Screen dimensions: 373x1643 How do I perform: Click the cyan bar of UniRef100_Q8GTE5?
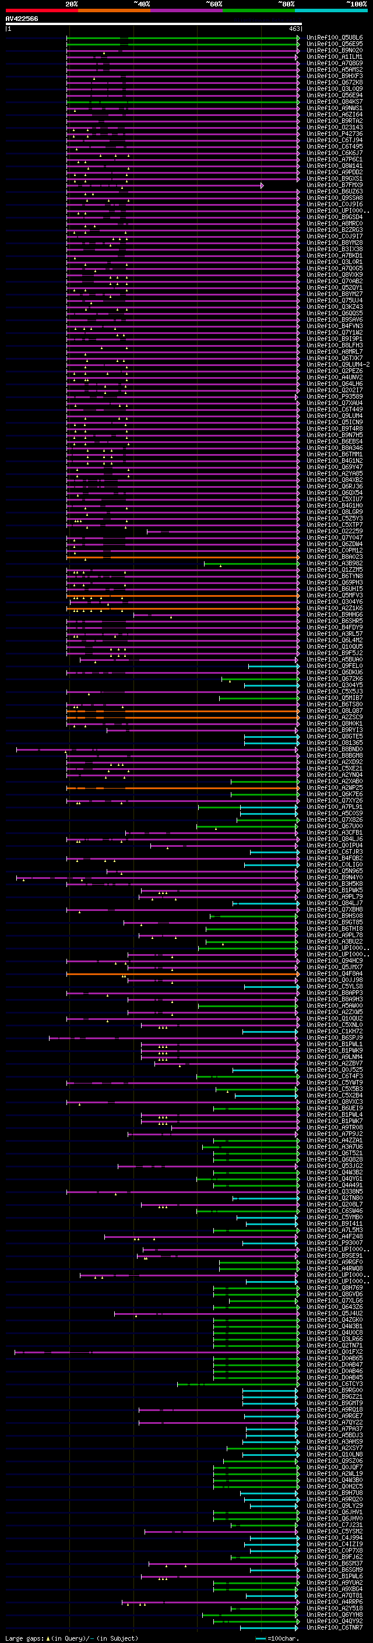tap(272, 737)
